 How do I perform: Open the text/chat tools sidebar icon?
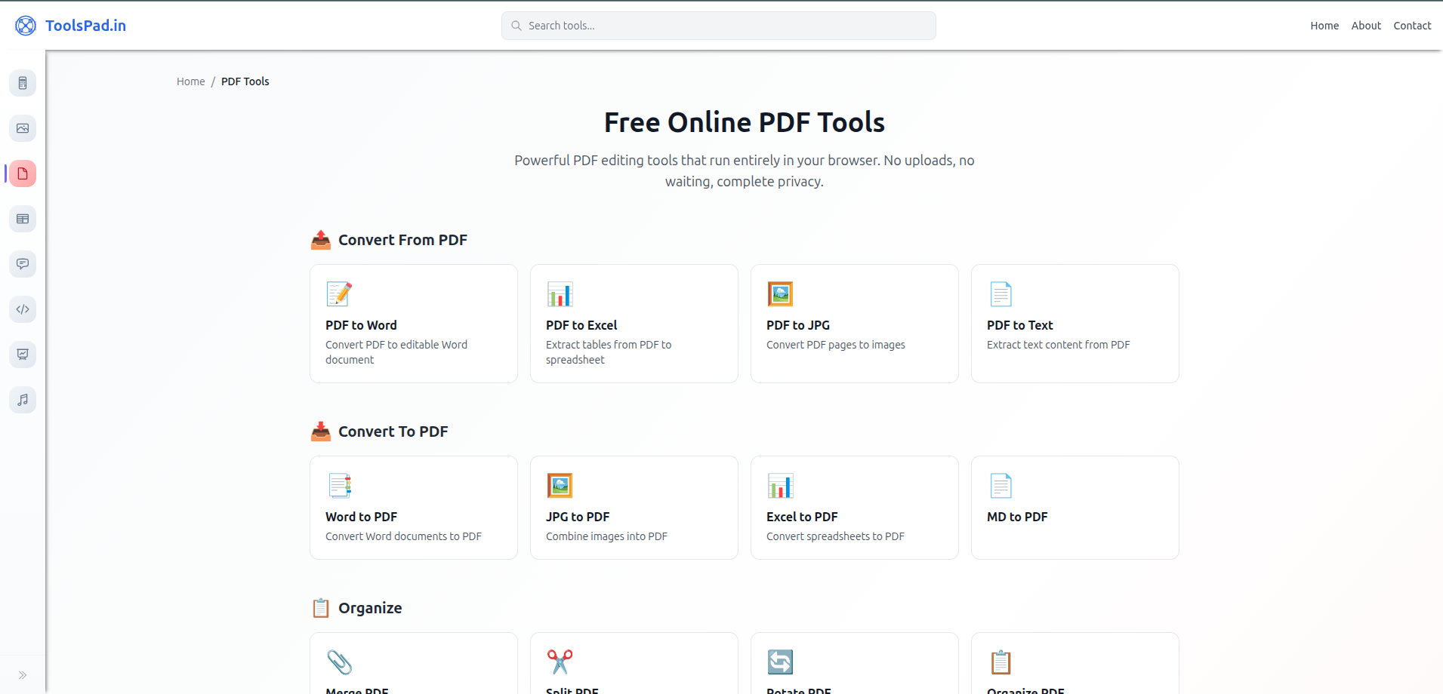(x=23, y=264)
